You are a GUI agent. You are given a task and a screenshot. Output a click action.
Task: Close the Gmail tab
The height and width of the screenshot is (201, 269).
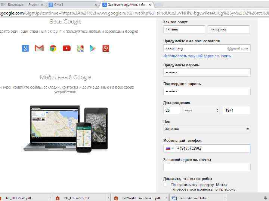tap(96, 5)
